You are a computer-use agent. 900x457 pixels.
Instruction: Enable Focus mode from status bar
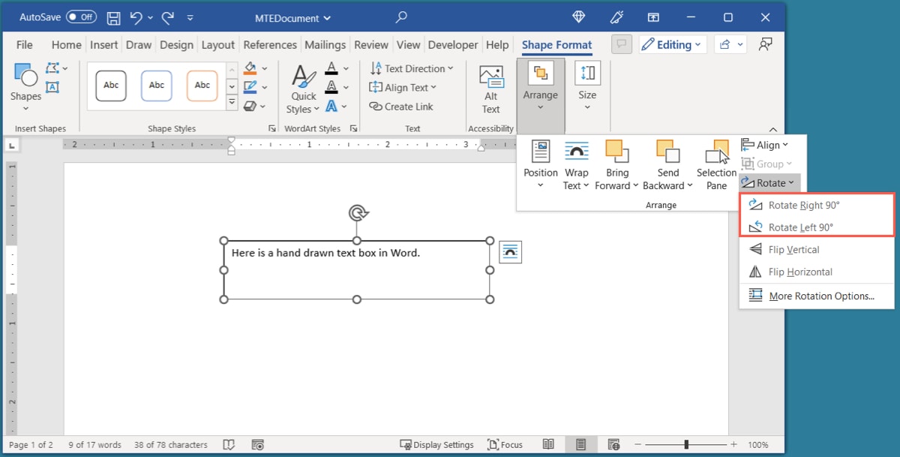click(505, 444)
